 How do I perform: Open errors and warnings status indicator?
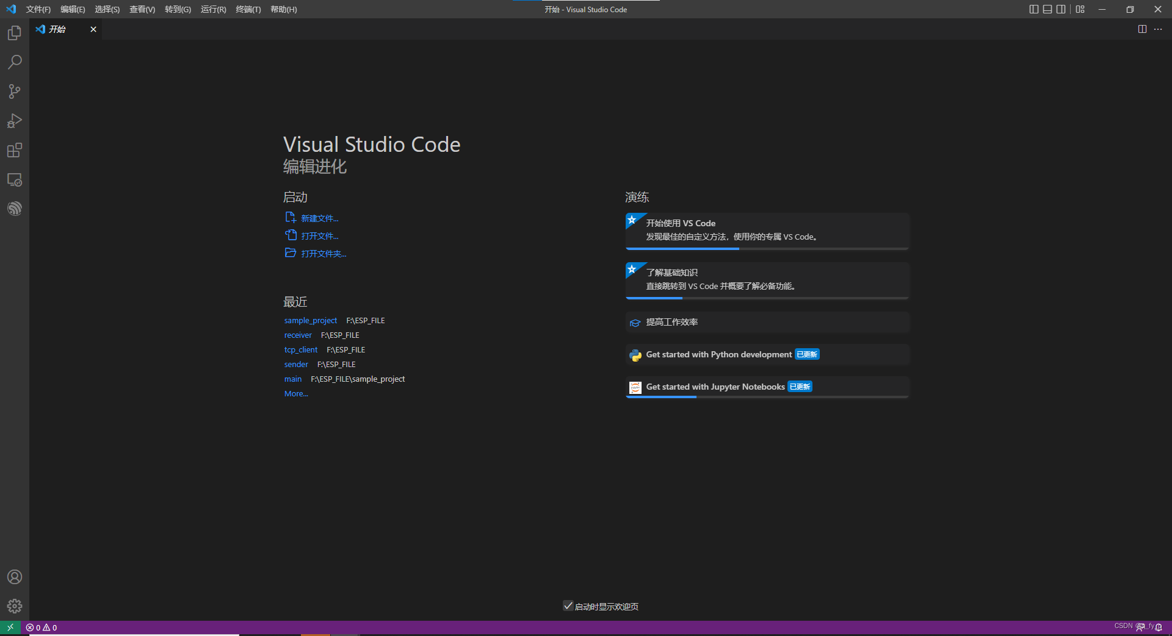pyautogui.click(x=42, y=627)
